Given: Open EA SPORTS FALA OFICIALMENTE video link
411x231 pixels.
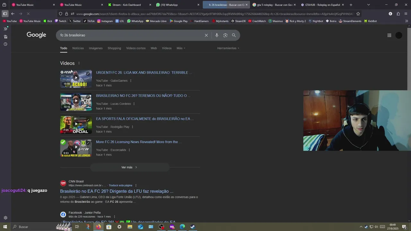Looking at the screenshot, I should coord(145,119).
